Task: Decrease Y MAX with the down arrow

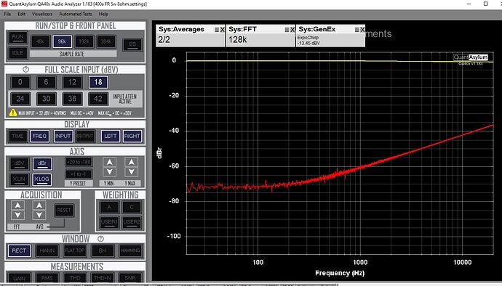Action: coord(131,172)
